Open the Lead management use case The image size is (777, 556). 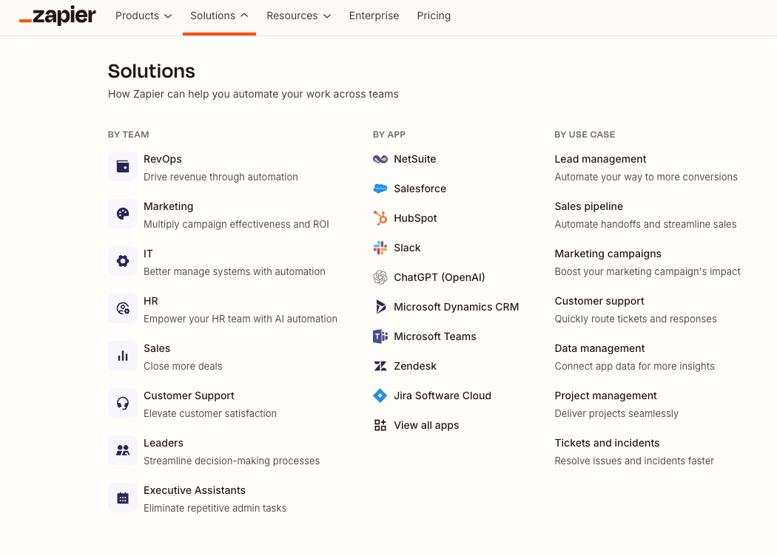[600, 159]
